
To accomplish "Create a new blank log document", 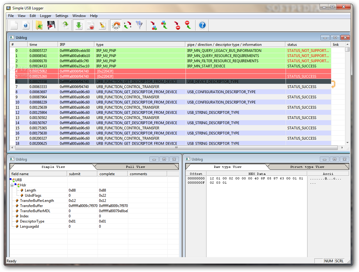I will [14, 25].
